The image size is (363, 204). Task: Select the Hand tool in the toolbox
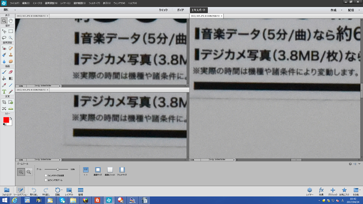[11, 21]
